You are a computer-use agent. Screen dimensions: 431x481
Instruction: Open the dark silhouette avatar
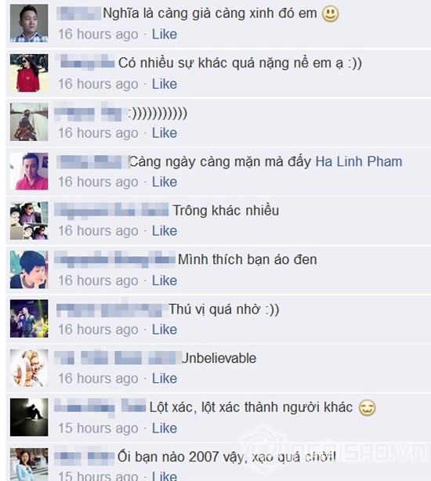click(x=29, y=418)
